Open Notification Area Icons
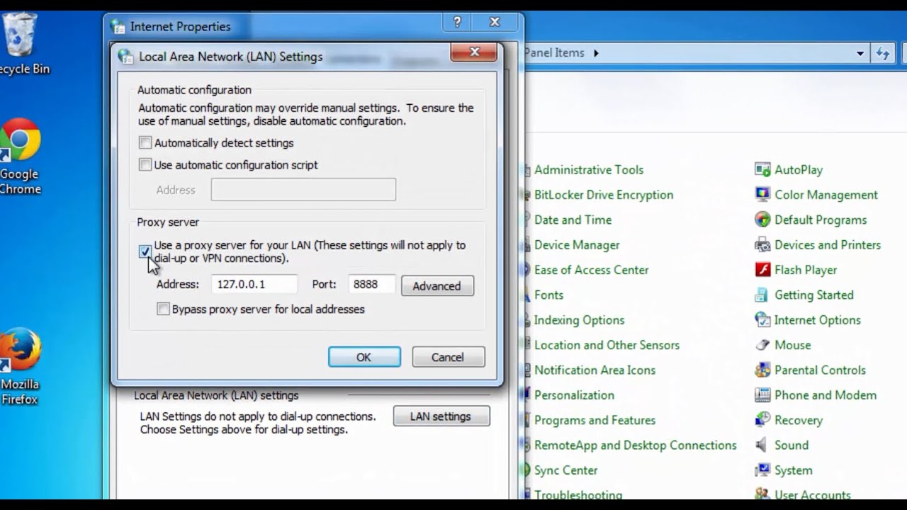This screenshot has width=907, height=510. coord(595,370)
